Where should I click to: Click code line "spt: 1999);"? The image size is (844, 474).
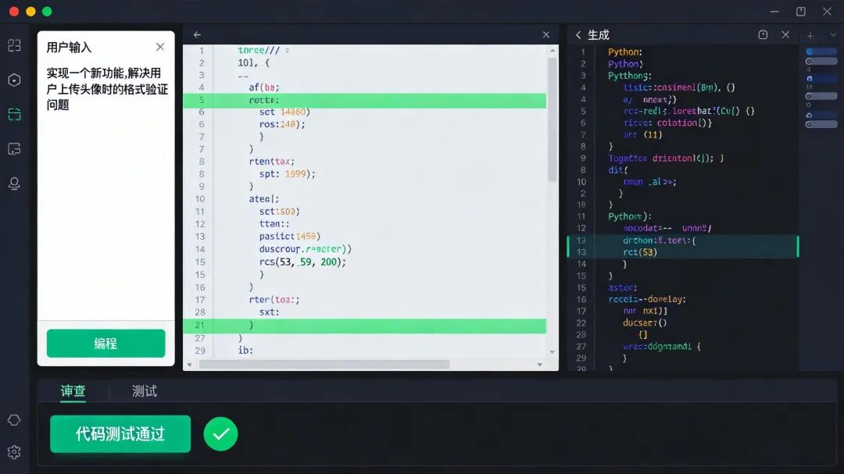coord(288,174)
